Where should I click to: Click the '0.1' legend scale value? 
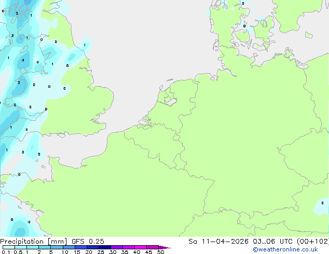coord(6,252)
